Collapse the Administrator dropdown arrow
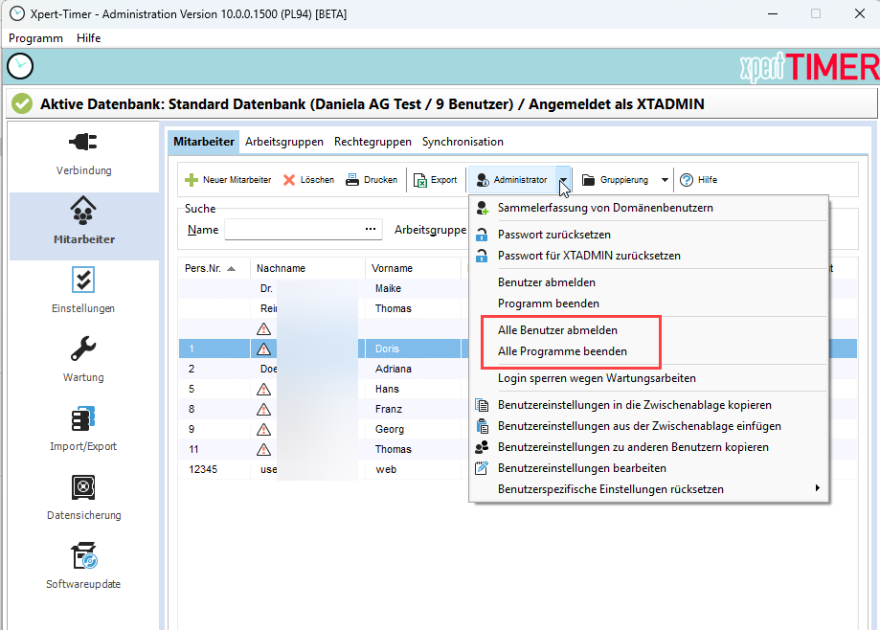 (564, 180)
